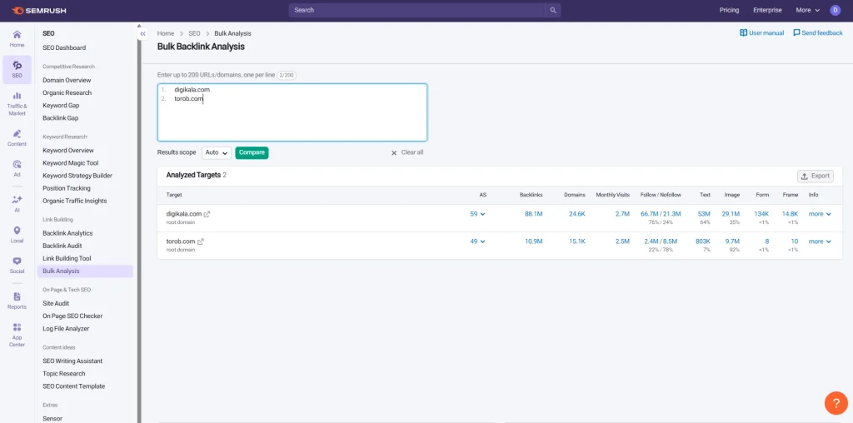Expand the More menu in header
The width and height of the screenshot is (853, 423).
point(807,10)
